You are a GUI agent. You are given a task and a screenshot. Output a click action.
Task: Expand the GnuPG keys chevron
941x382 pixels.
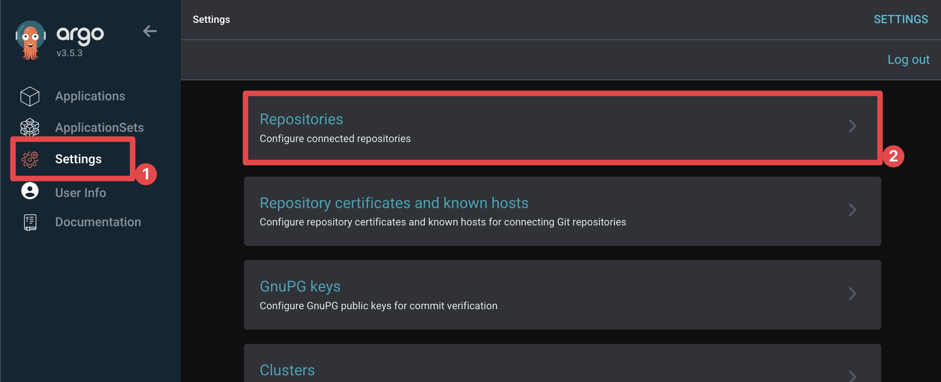pos(852,293)
